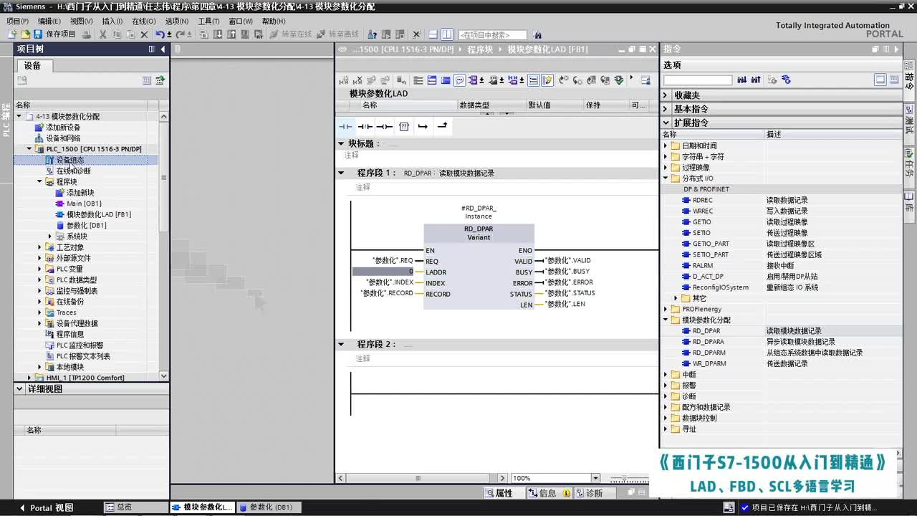Insert output coil from LAD favorites

click(x=384, y=127)
